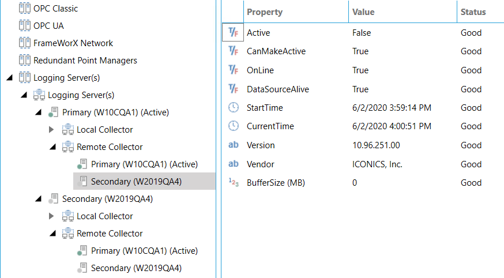Expand Local Collector under Primary (W10CQA1)
Image resolution: width=504 pixels, height=278 pixels.
(52, 130)
